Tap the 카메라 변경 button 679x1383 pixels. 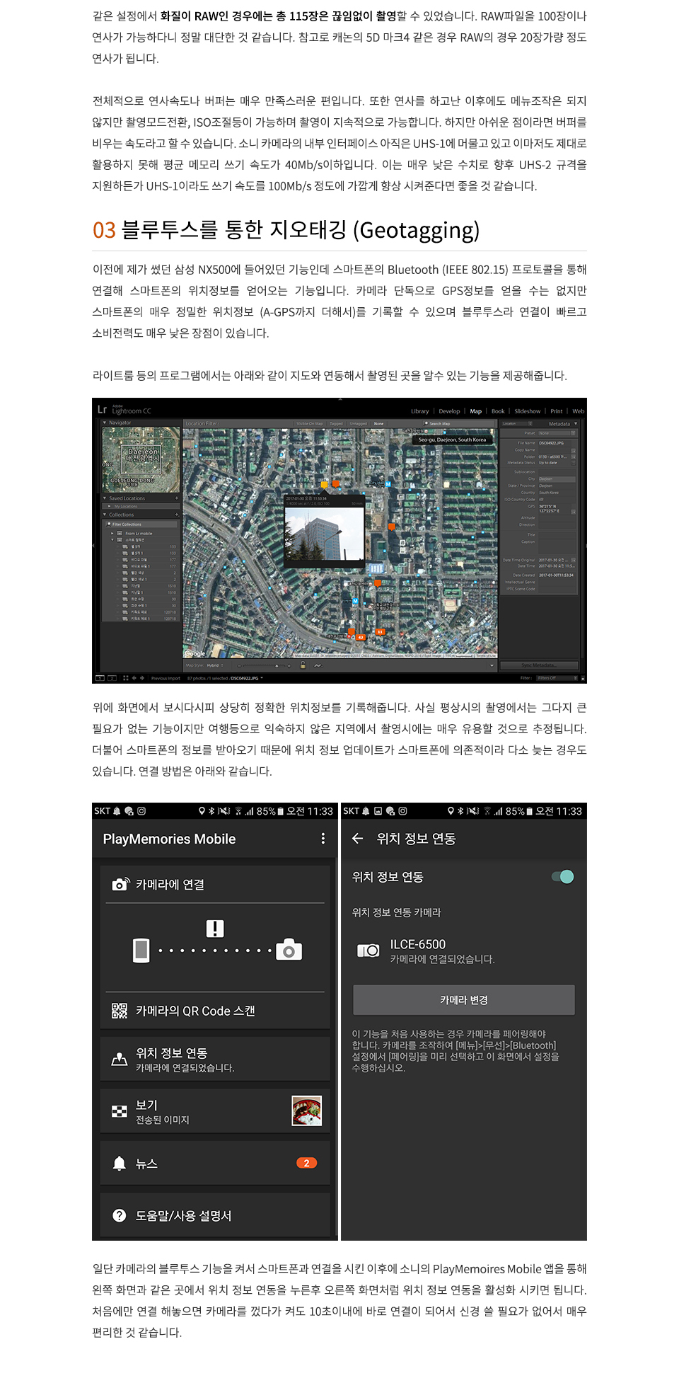464,1000
